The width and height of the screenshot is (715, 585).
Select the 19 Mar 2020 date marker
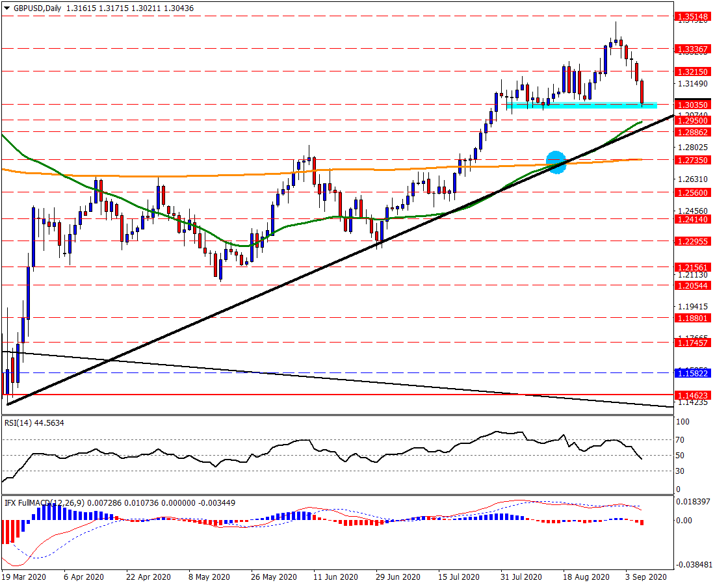(23, 577)
